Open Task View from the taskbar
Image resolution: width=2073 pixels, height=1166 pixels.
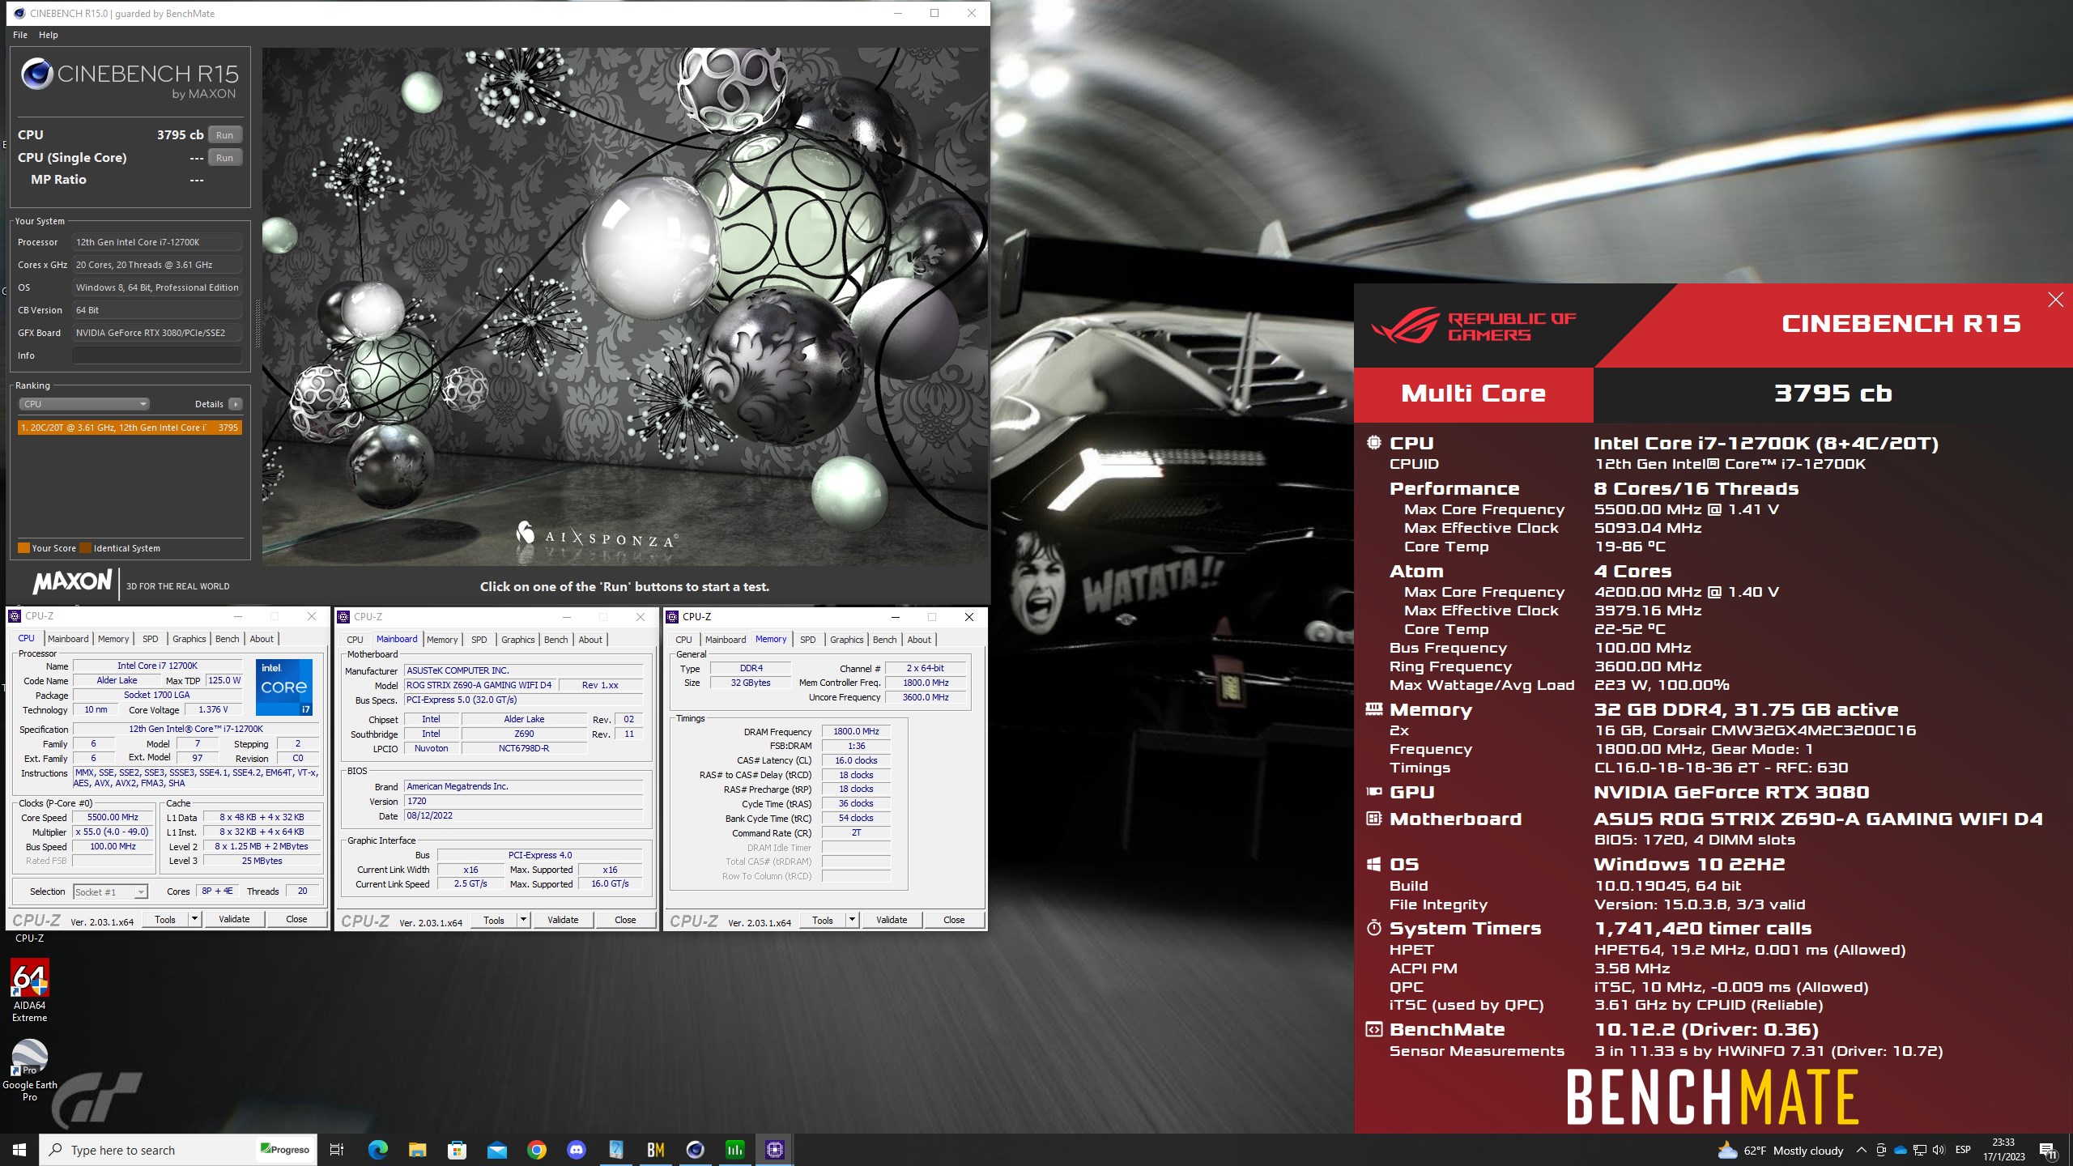[337, 1150]
